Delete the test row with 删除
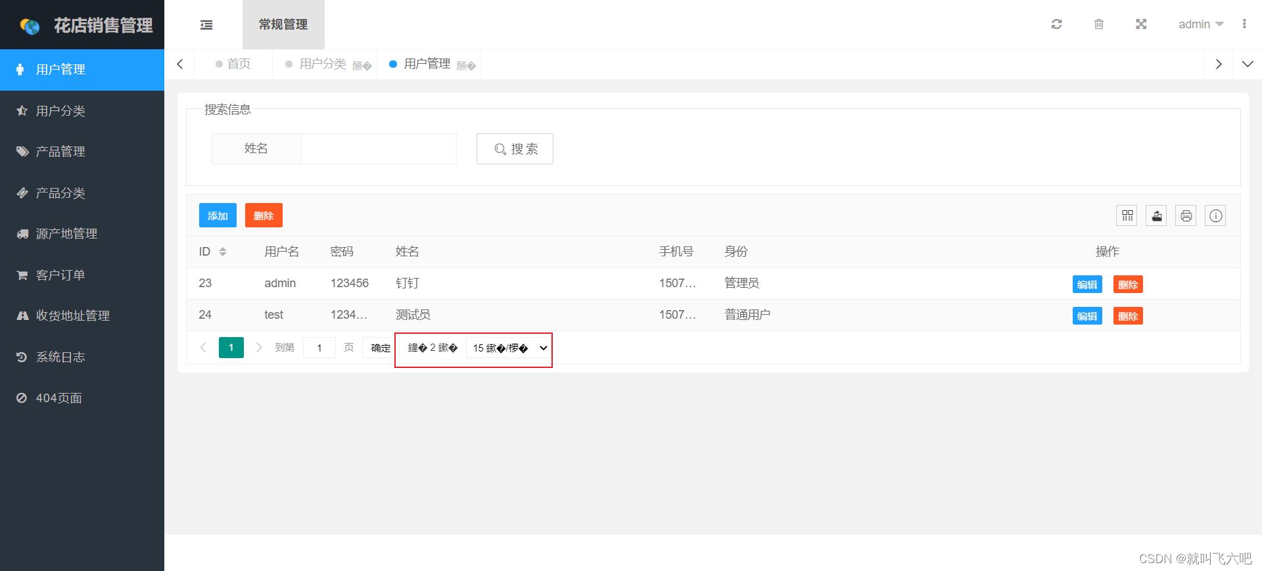1262x571 pixels. (x=1128, y=316)
